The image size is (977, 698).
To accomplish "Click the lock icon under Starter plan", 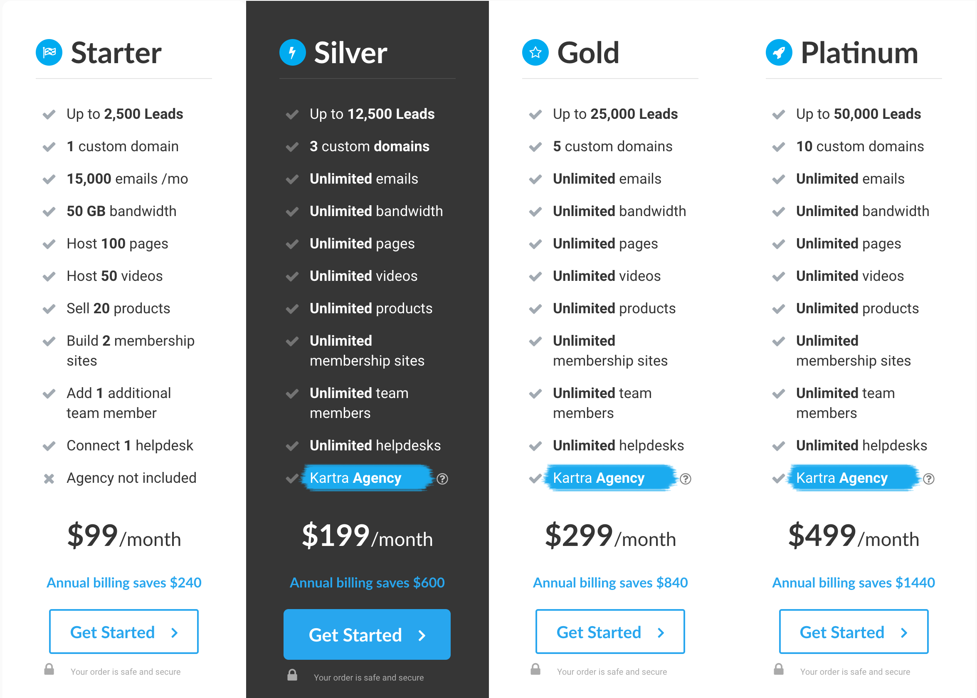I will coord(49,669).
